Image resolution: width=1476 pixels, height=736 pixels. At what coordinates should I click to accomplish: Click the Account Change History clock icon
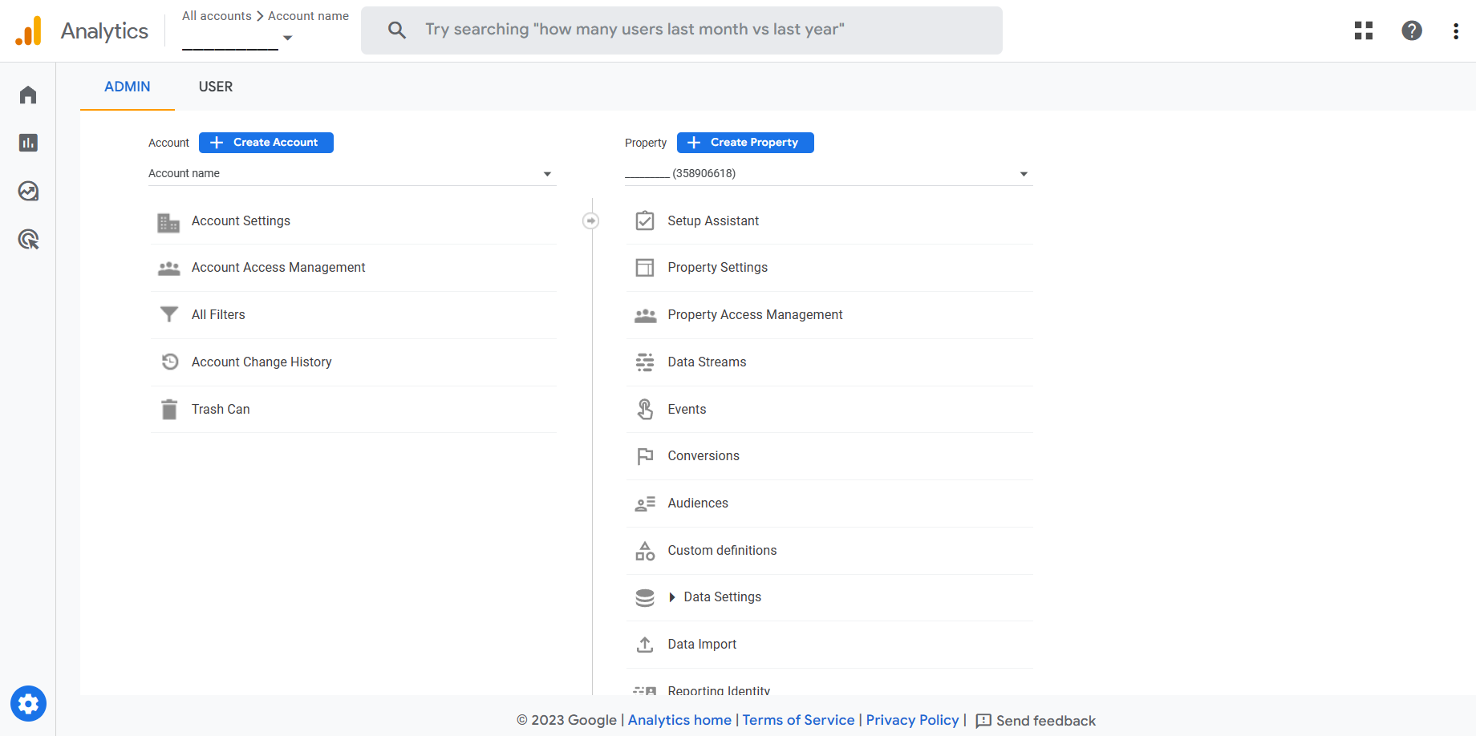pyautogui.click(x=169, y=362)
